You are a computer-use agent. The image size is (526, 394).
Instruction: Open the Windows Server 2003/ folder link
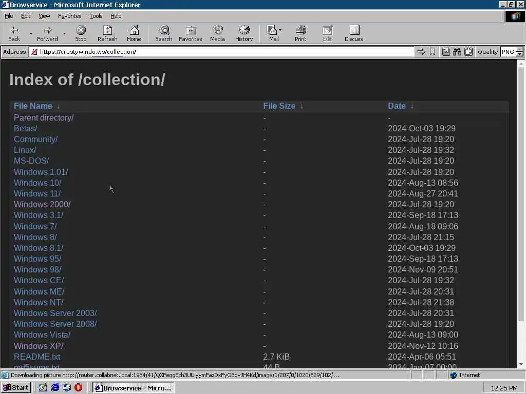pos(55,313)
